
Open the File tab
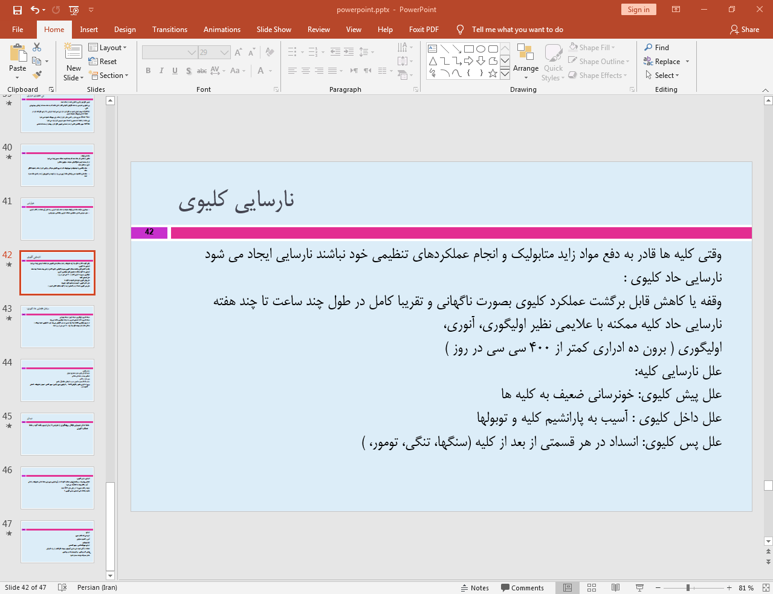tap(18, 29)
